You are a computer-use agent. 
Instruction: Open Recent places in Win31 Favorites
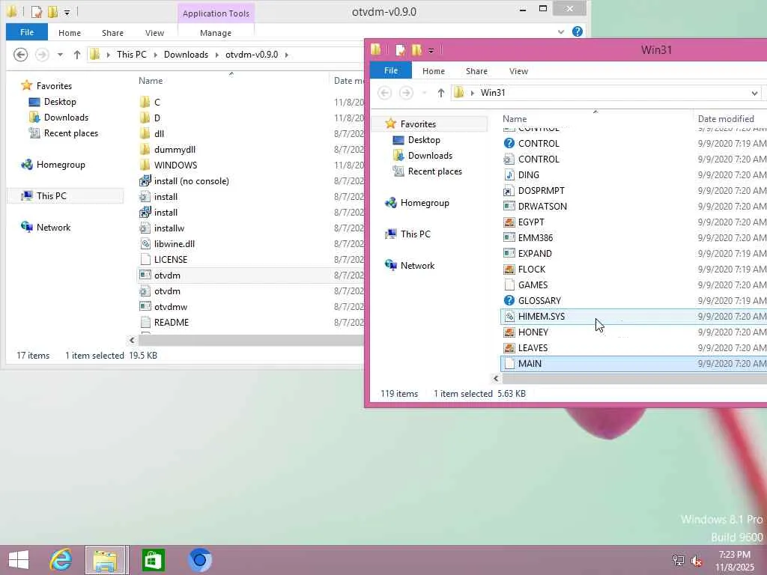(435, 171)
